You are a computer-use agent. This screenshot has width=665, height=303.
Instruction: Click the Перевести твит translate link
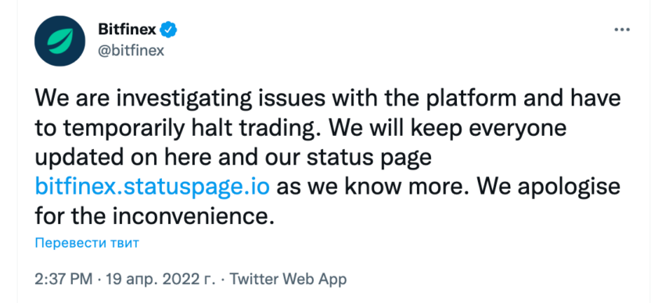(87, 244)
